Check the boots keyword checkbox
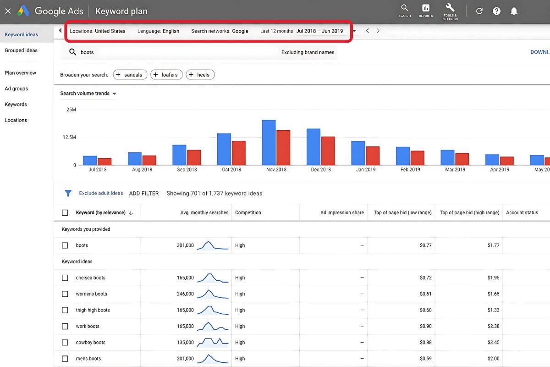Screen dimensions: 550x367 click(65, 245)
